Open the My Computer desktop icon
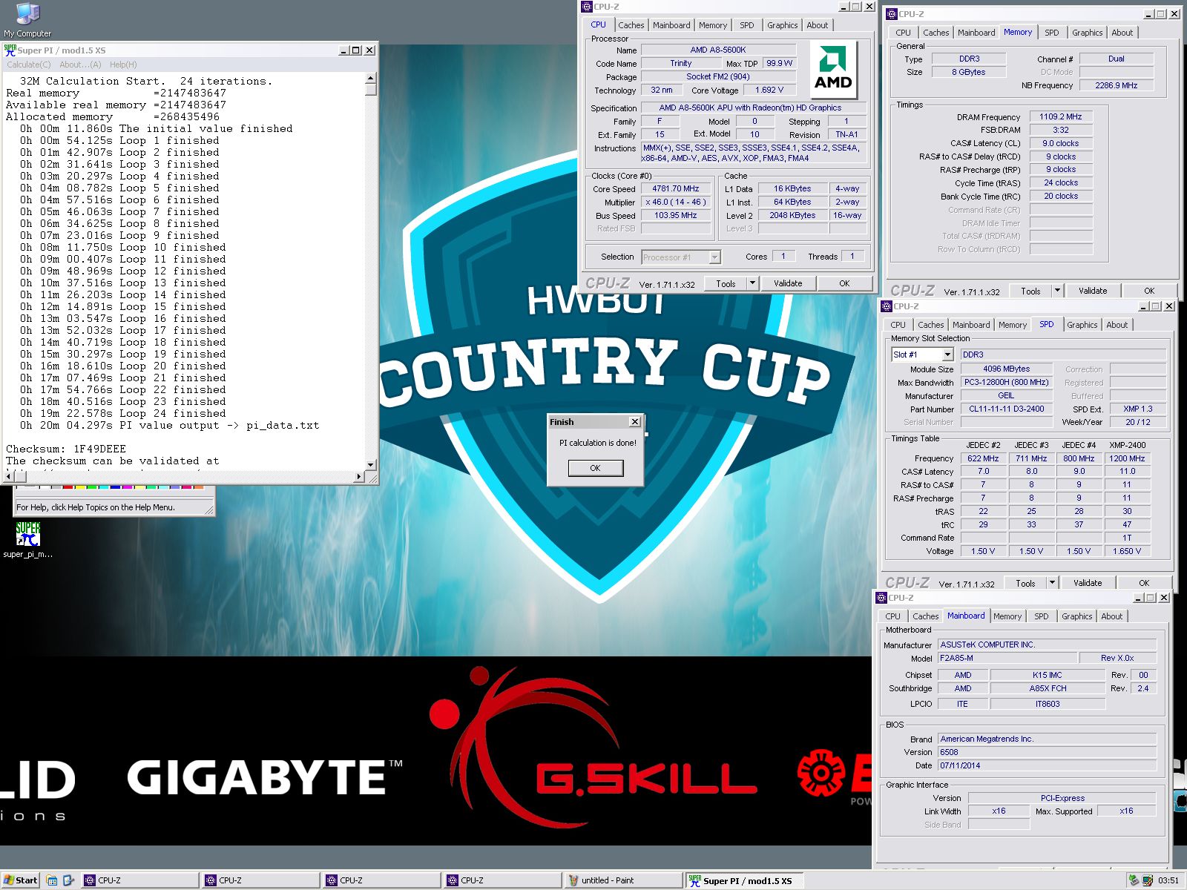Screen dimensions: 1187x890 [x=27, y=20]
